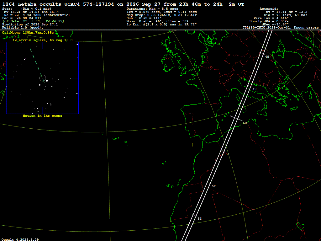
Task: Select minute marker 49 on the path
Action: coord(254,89)
